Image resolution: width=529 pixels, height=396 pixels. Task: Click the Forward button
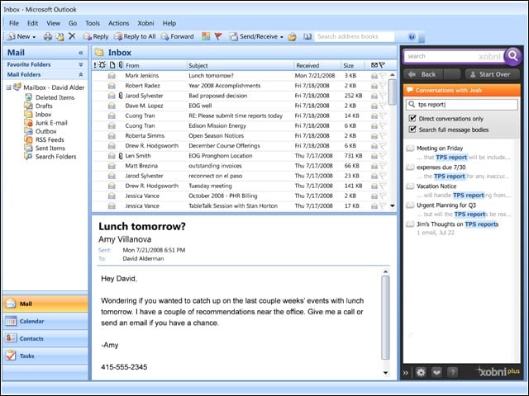[178, 36]
